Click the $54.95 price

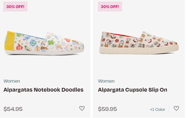pos(13,109)
